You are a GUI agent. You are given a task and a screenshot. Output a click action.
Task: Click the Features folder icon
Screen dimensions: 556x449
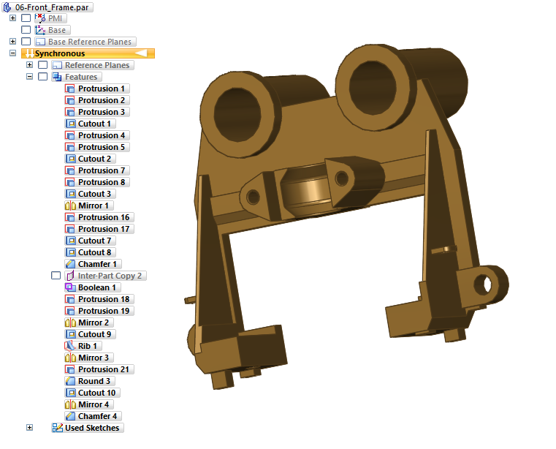click(x=57, y=77)
